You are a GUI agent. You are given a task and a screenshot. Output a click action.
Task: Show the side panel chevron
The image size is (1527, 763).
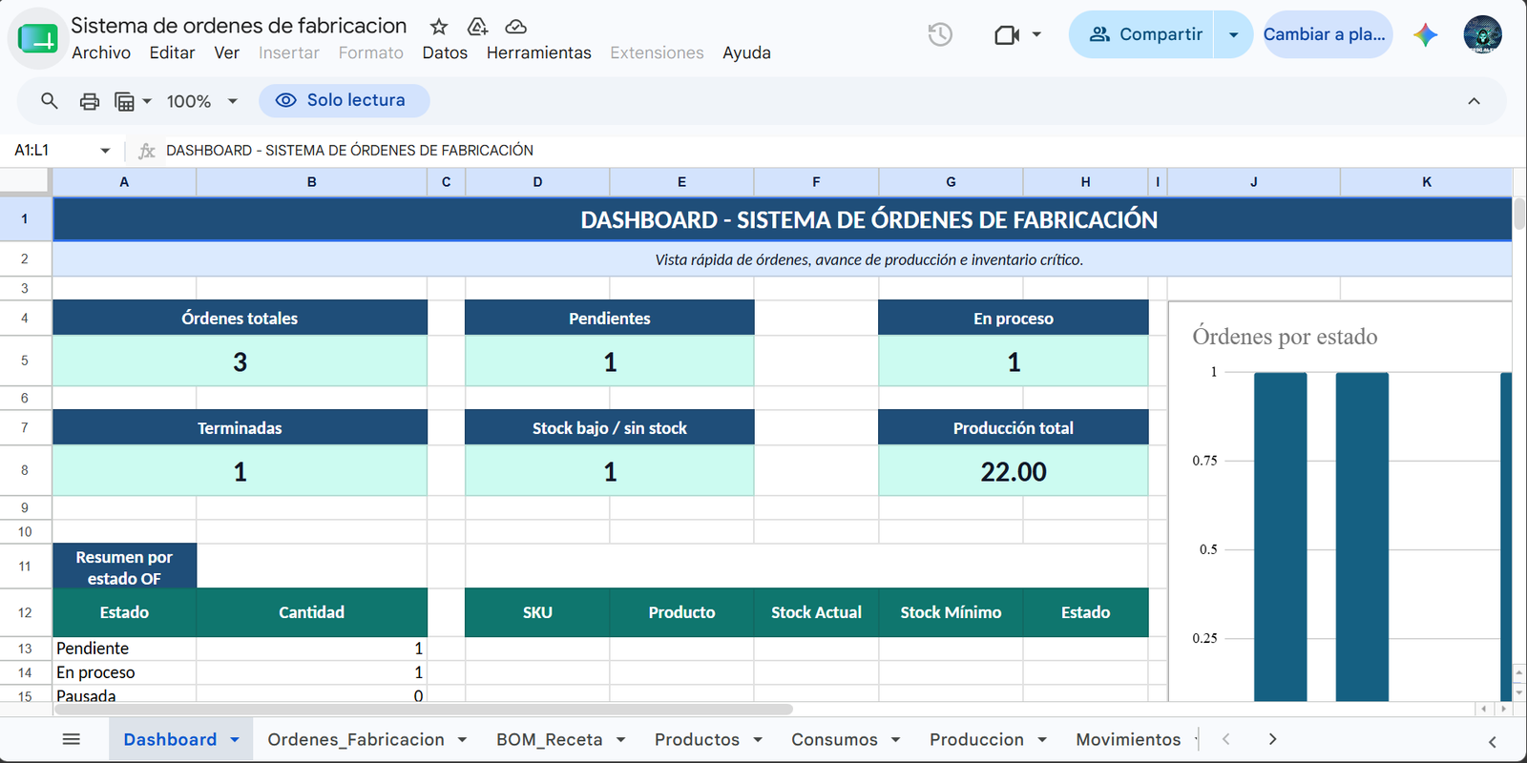pos(1493,741)
